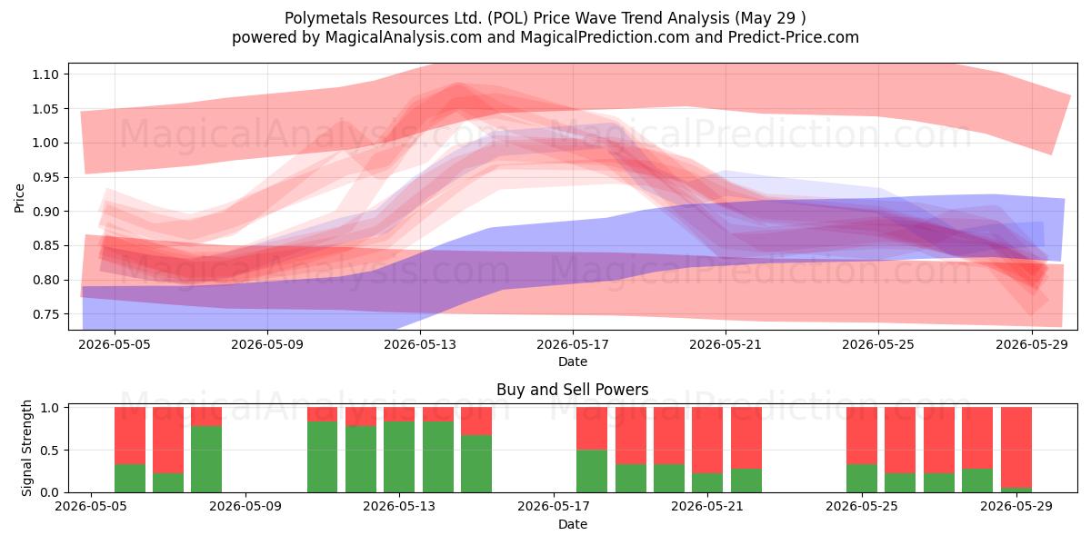This screenshot has width=1091, height=545.
Task: Click "2026-05-09" date tick under the price chart
Action: click(267, 345)
